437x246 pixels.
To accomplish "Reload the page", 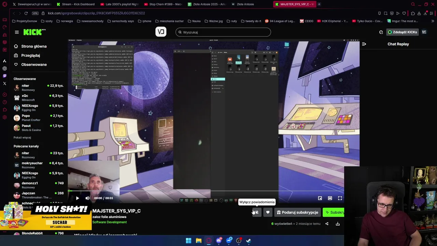I will pos(26,13).
